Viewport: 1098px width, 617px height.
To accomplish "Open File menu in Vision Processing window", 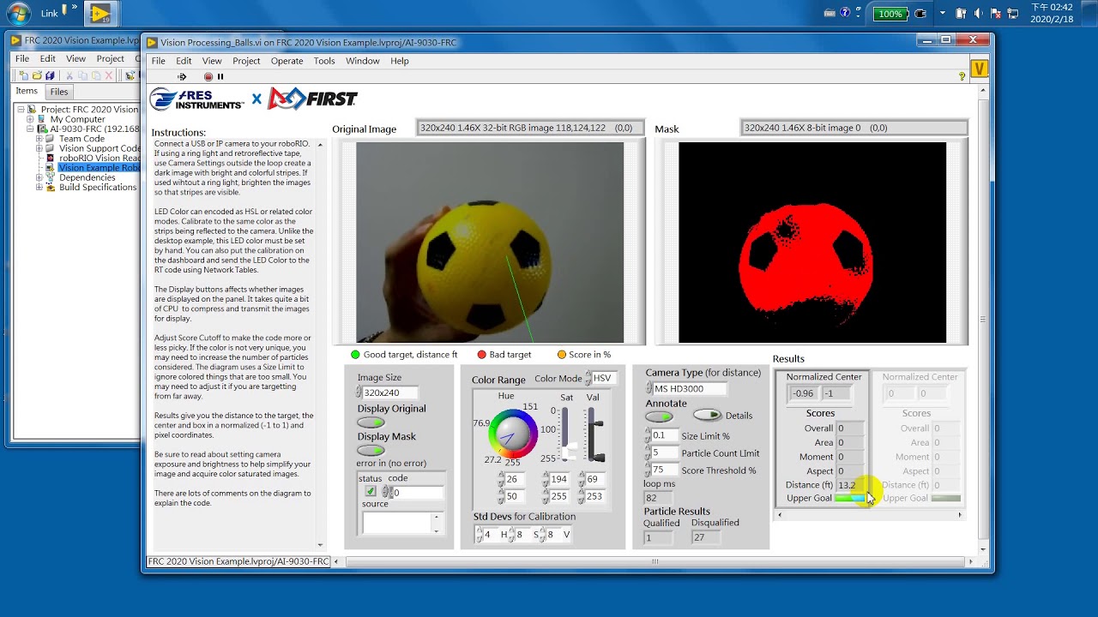I will (x=159, y=61).
